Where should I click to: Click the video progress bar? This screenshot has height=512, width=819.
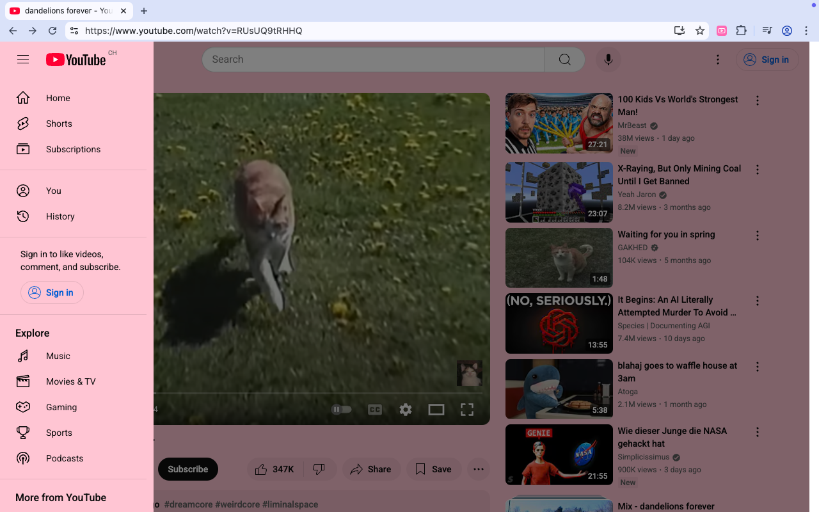[318, 393]
